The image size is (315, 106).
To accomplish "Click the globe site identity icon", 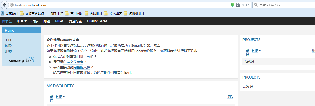I will tap(11, 5).
